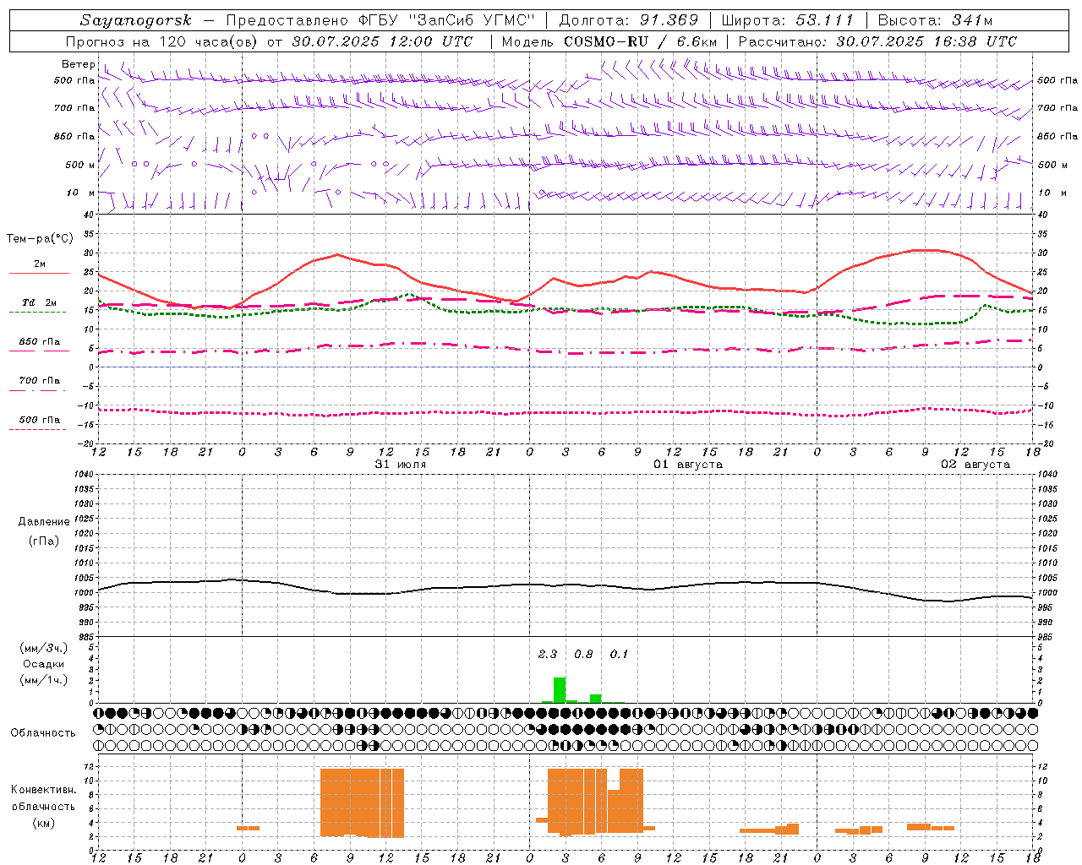Click the solid red 2м legend line
1082x865 pixels.
pyautogui.click(x=39, y=273)
